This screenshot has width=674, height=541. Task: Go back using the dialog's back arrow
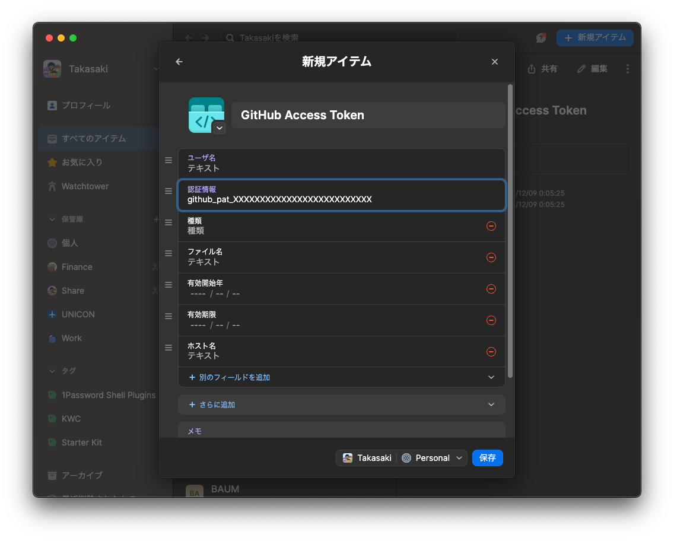tap(179, 62)
